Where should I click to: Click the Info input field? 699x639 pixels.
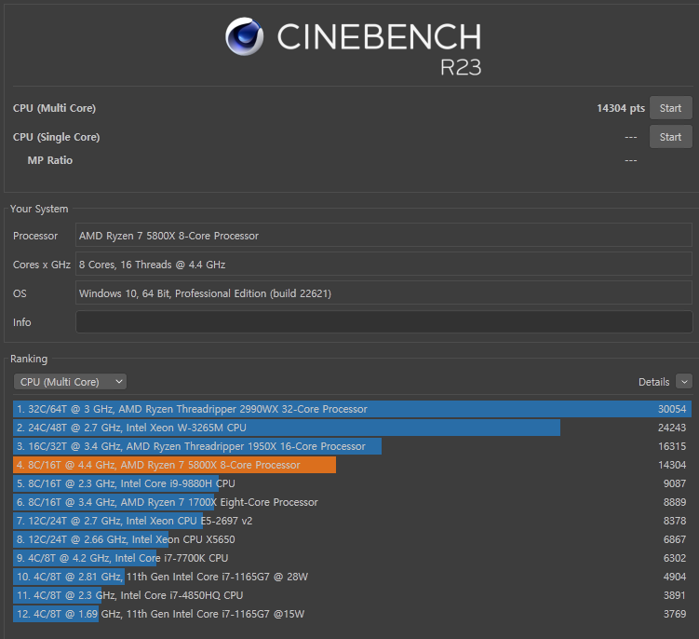[x=383, y=321]
